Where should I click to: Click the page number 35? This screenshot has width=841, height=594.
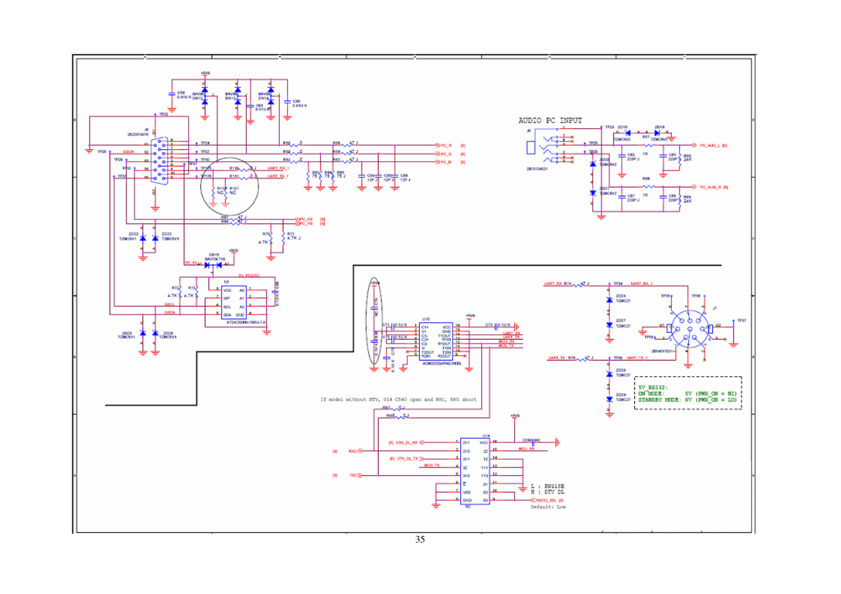click(420, 540)
